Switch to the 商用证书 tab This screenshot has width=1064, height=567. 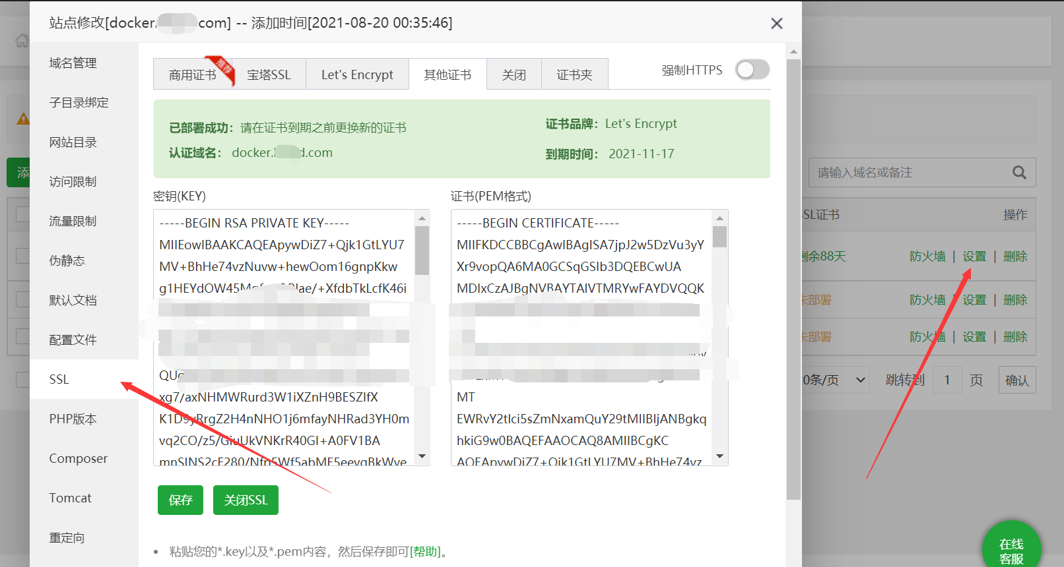pyautogui.click(x=193, y=75)
